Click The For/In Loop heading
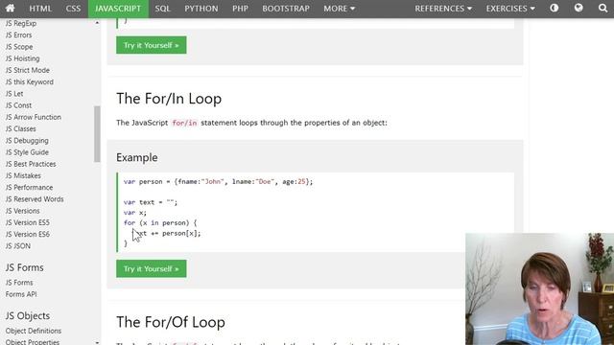The image size is (614, 345). click(169, 99)
